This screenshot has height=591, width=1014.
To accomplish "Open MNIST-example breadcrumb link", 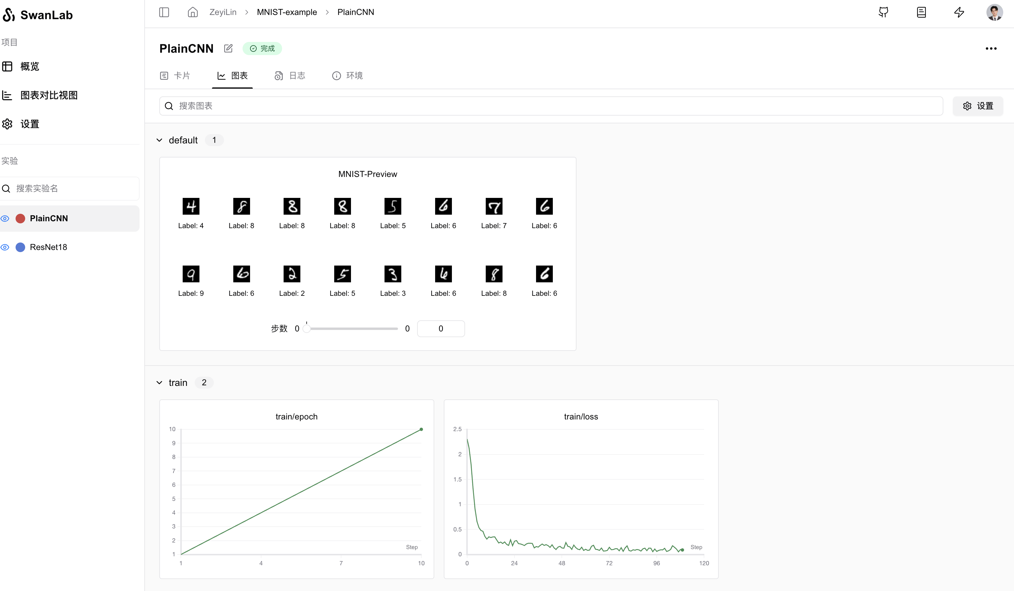I will tap(287, 12).
